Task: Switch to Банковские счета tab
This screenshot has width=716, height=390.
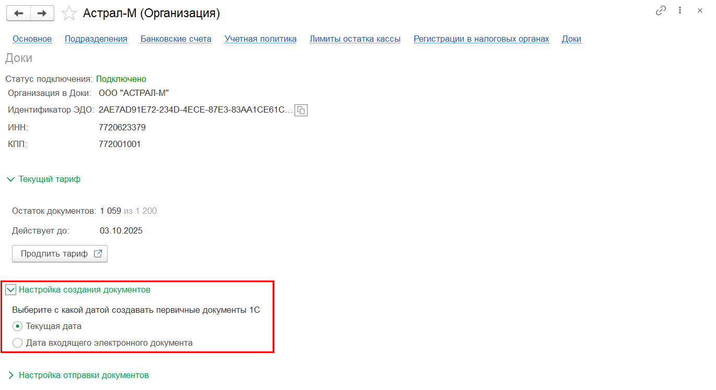Action: click(176, 39)
